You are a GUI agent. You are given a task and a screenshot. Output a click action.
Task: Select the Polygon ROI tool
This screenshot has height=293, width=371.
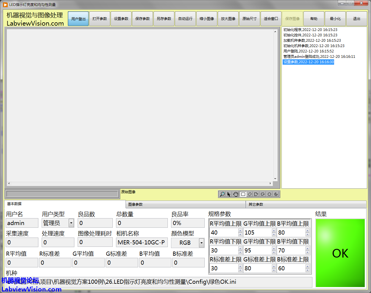(x=256, y=194)
